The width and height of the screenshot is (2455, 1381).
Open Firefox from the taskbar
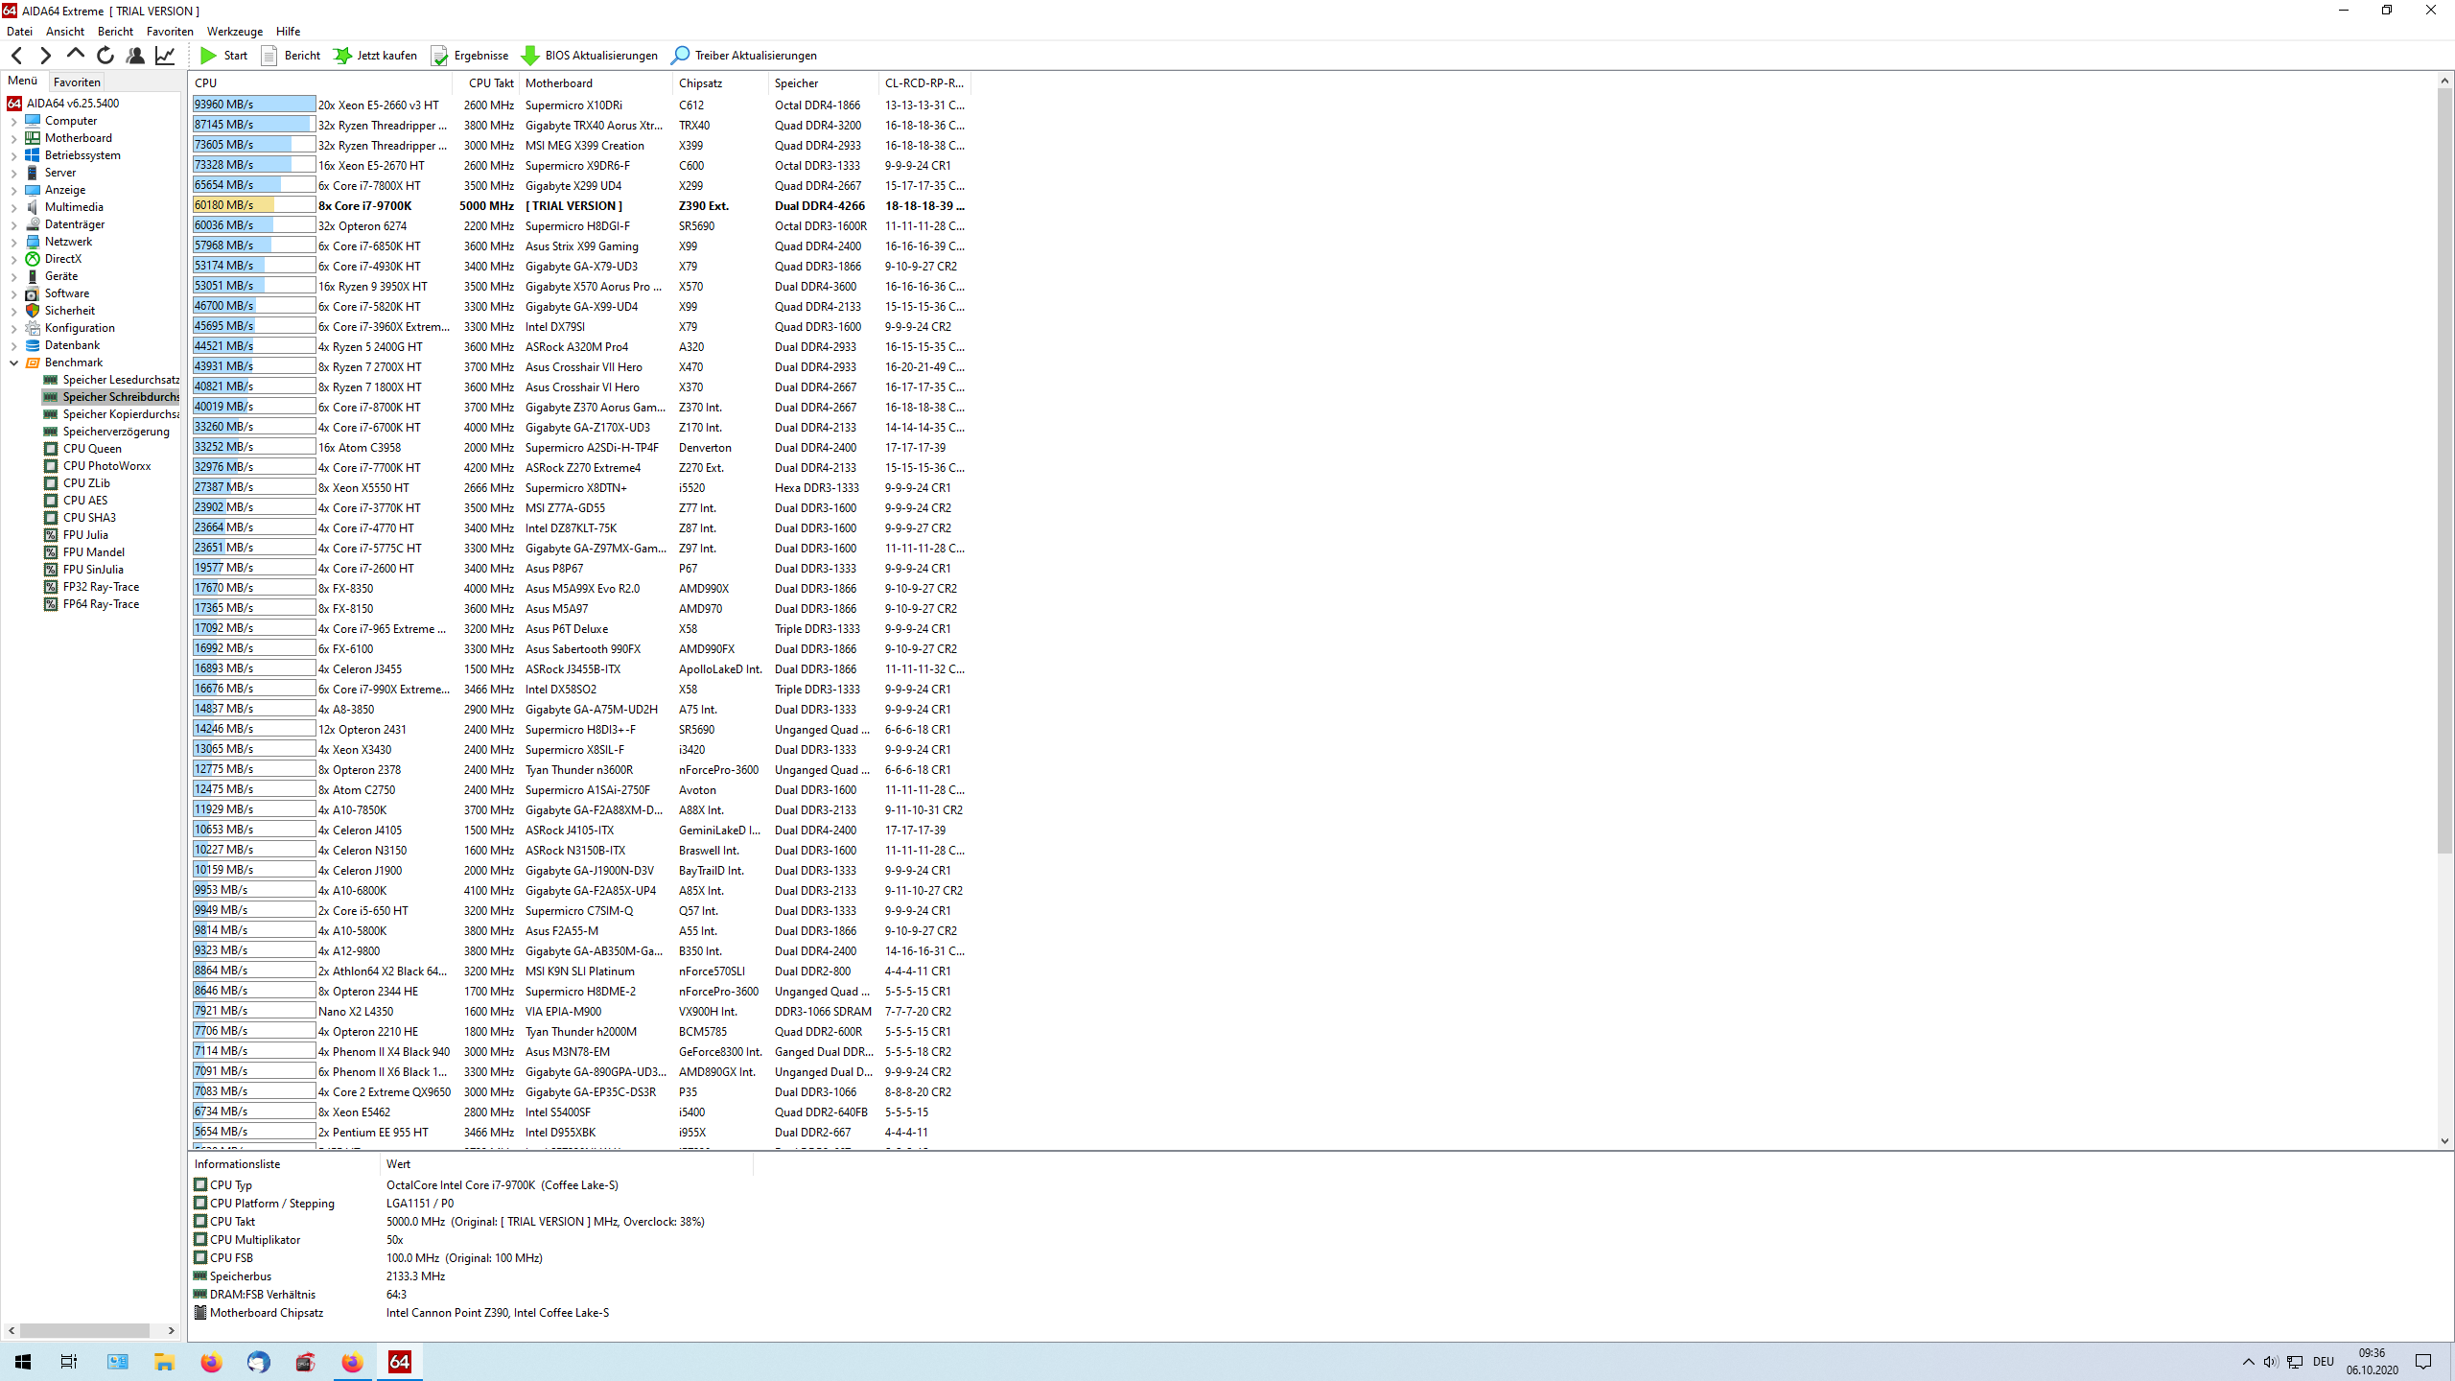tap(211, 1362)
